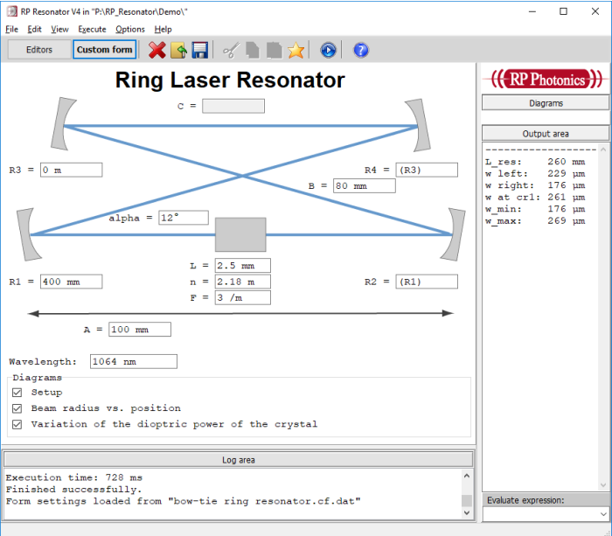Click the Diagrams panel button
This screenshot has width=612, height=536.
click(546, 103)
